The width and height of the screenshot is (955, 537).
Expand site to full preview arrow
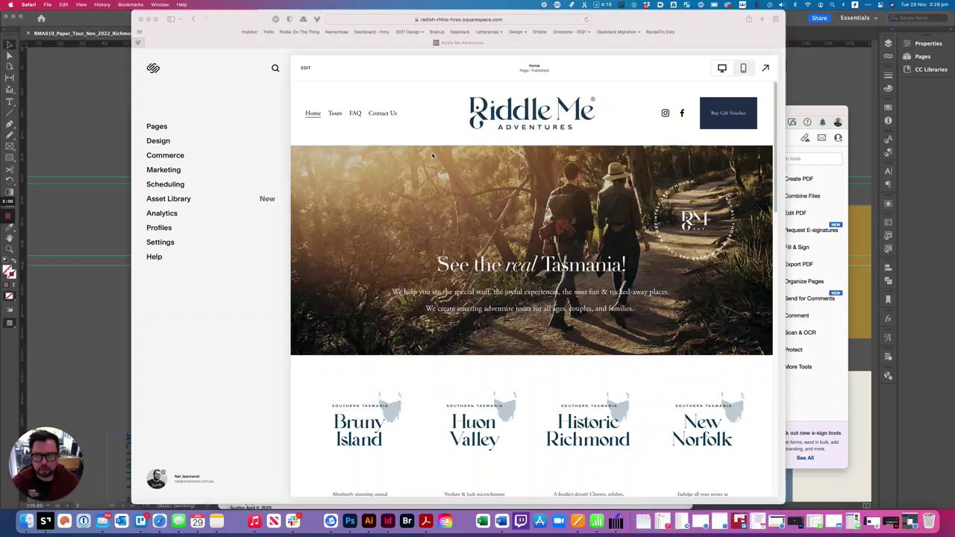coord(765,68)
